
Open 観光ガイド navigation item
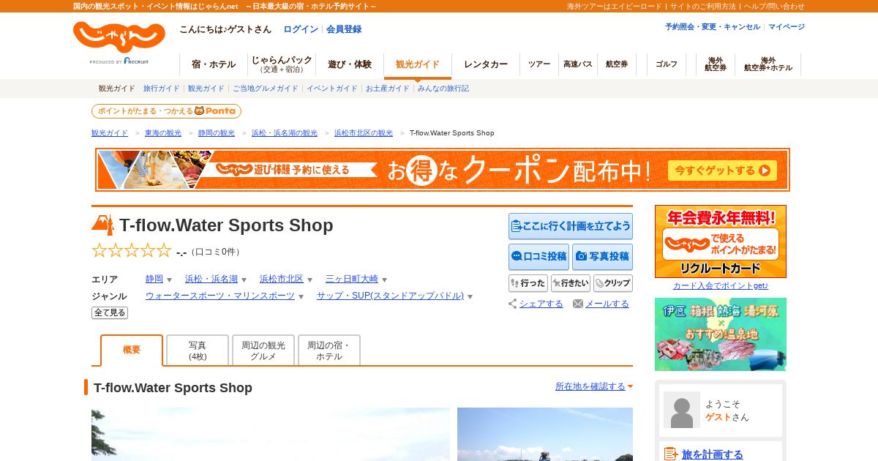[x=418, y=64]
